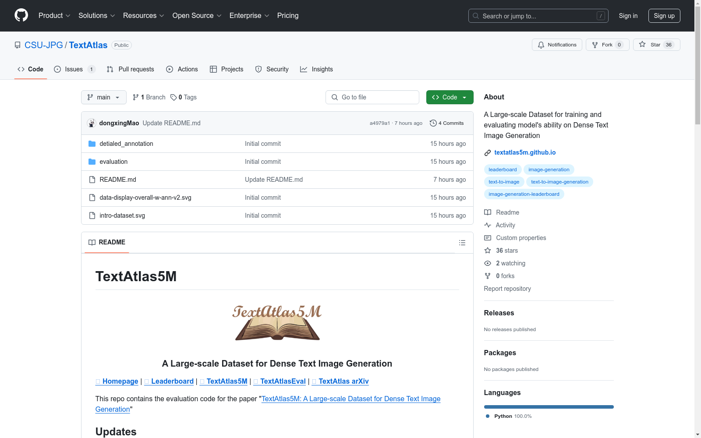Screen dimensions: 701x438
Task: Click the file icon of intro-dataset.svg
Action: pos(92,215)
